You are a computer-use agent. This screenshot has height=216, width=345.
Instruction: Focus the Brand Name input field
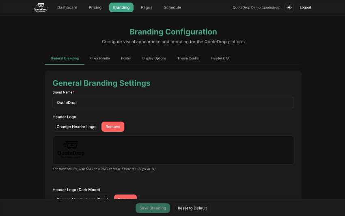[173, 103]
